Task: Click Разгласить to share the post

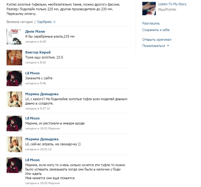Action: 151,23
